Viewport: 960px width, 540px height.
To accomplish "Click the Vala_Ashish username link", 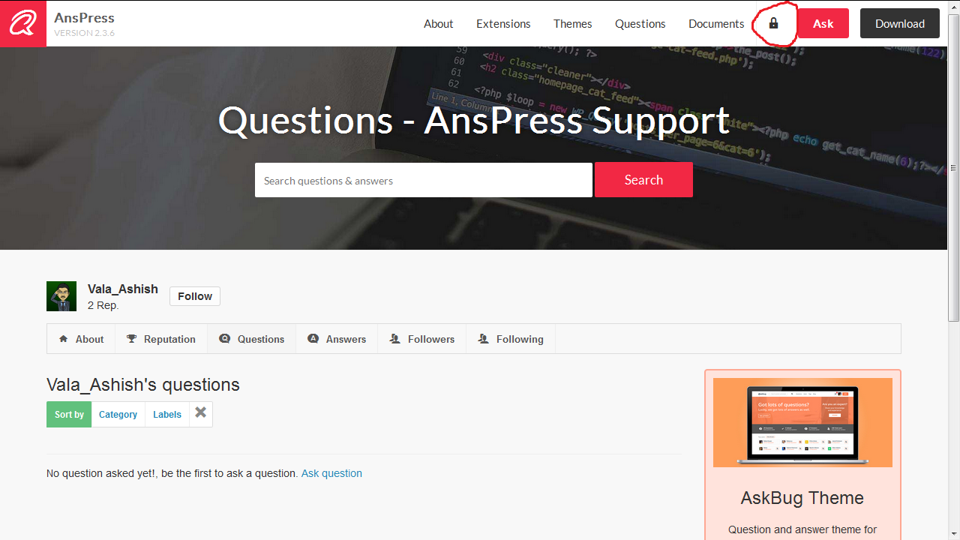I will tap(123, 289).
